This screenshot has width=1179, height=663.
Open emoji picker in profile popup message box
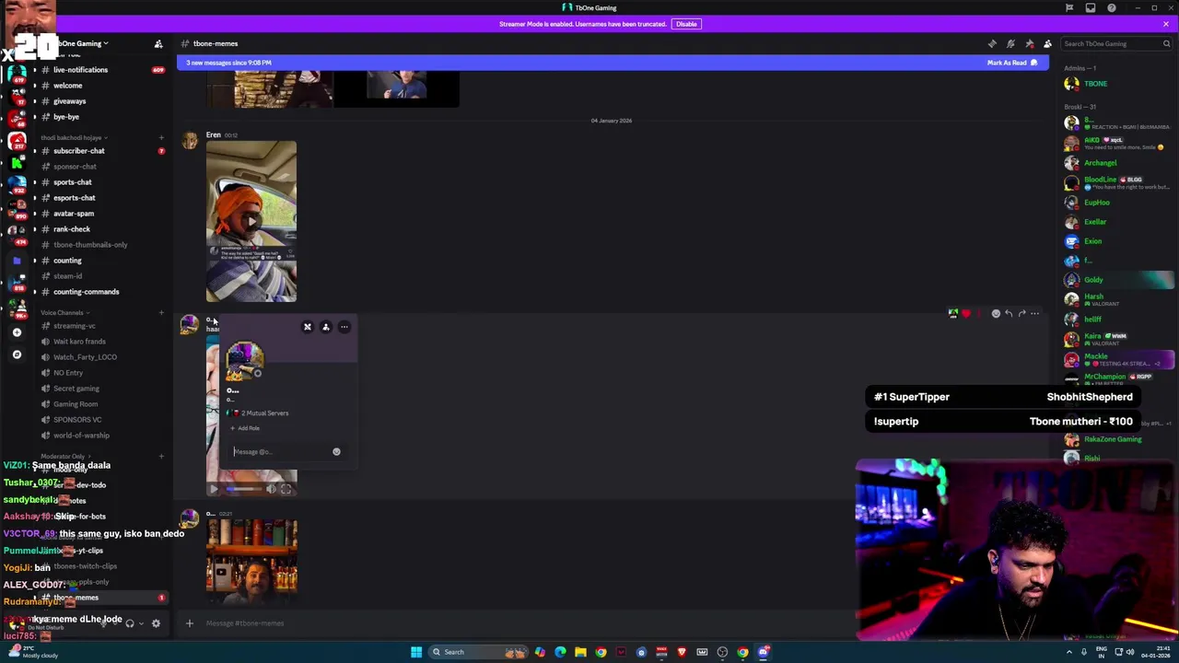point(336,452)
